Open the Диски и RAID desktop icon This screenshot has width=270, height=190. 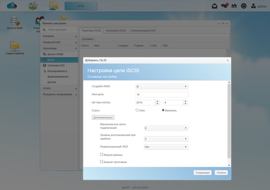point(15,23)
